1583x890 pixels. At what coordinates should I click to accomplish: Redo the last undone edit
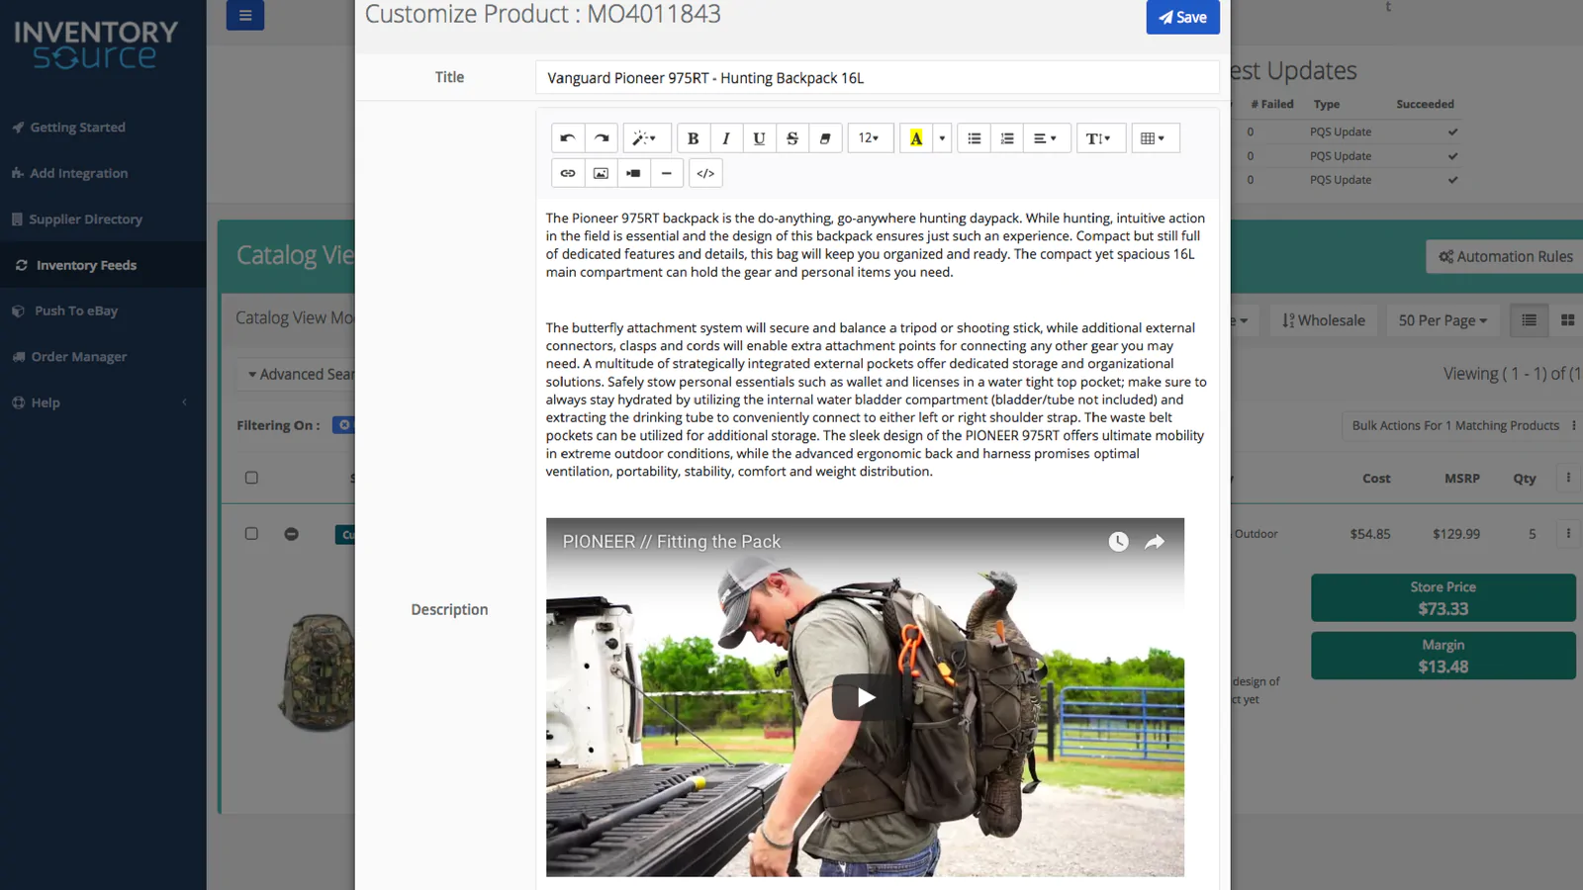click(602, 138)
